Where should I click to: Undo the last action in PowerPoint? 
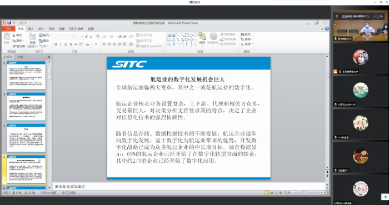[x=14, y=23]
